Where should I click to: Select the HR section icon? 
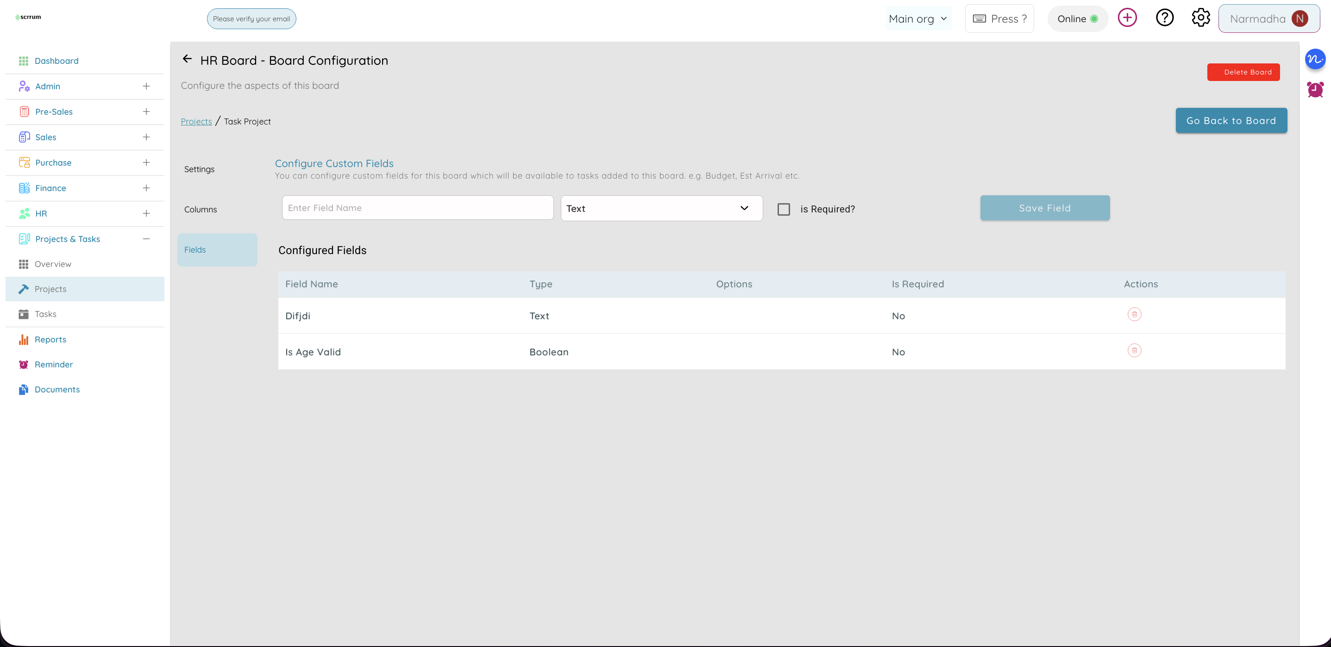[x=24, y=213]
